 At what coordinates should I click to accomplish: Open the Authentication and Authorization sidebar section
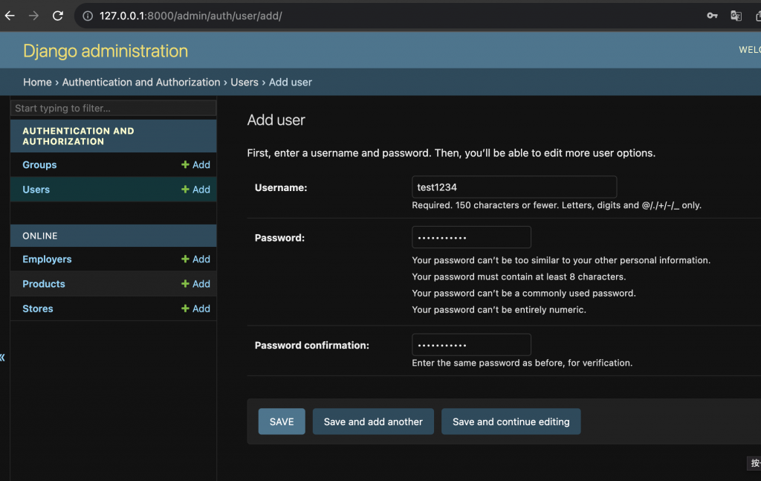78,136
